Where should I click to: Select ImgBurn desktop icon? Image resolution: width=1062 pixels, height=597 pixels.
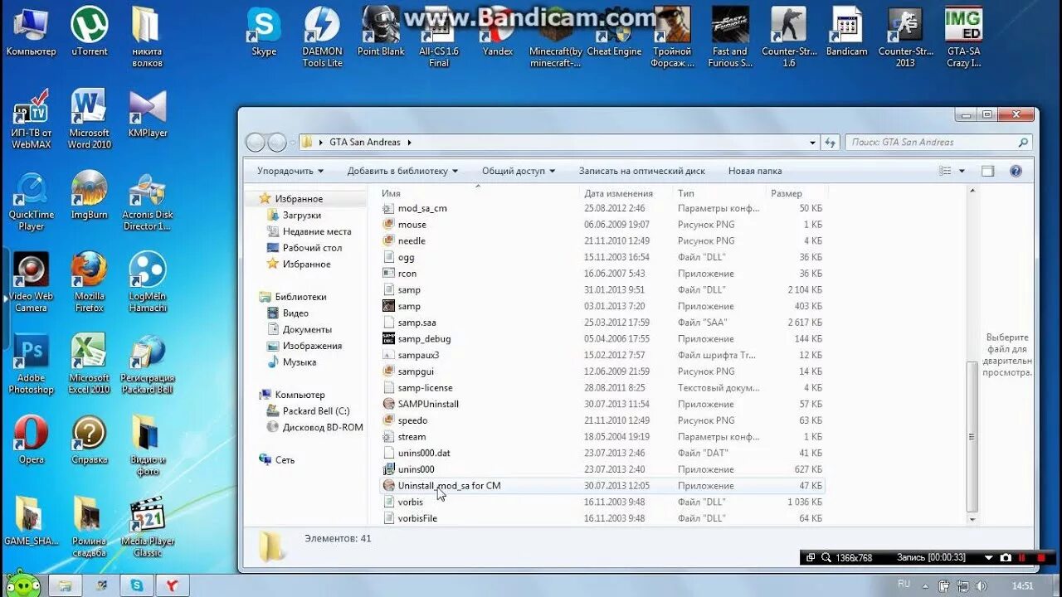[89, 195]
